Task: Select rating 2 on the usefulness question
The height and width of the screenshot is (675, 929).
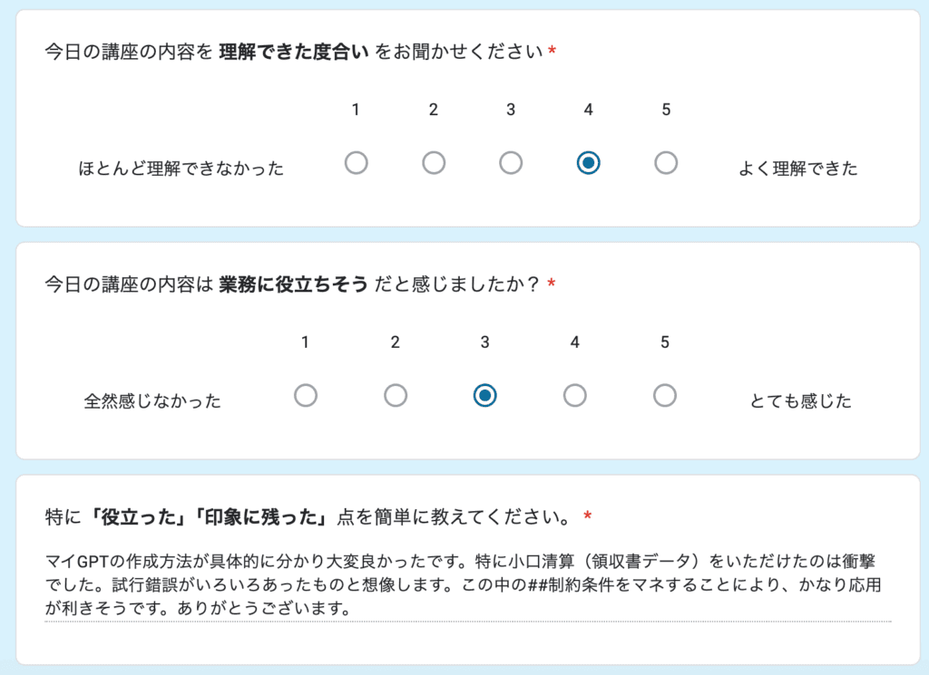Action: coord(395,395)
